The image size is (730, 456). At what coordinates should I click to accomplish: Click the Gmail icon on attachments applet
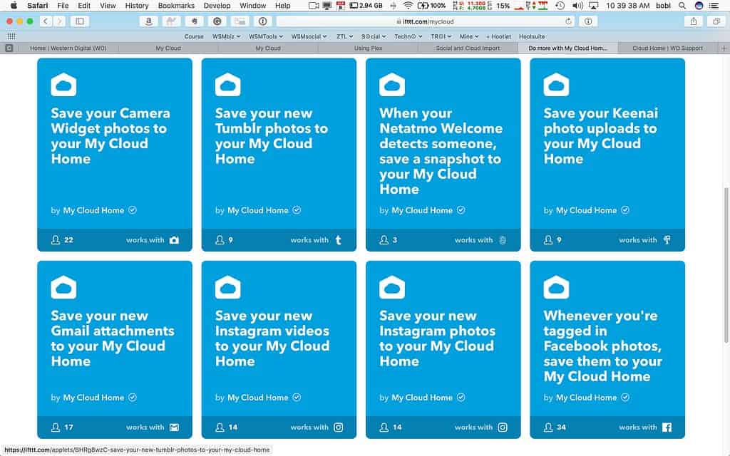pyautogui.click(x=174, y=427)
